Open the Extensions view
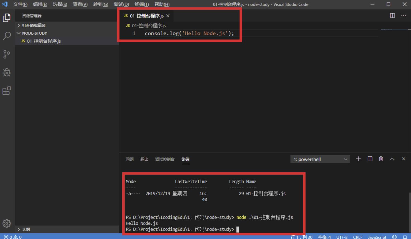Screen dimensions: 411x239 pos(7,91)
